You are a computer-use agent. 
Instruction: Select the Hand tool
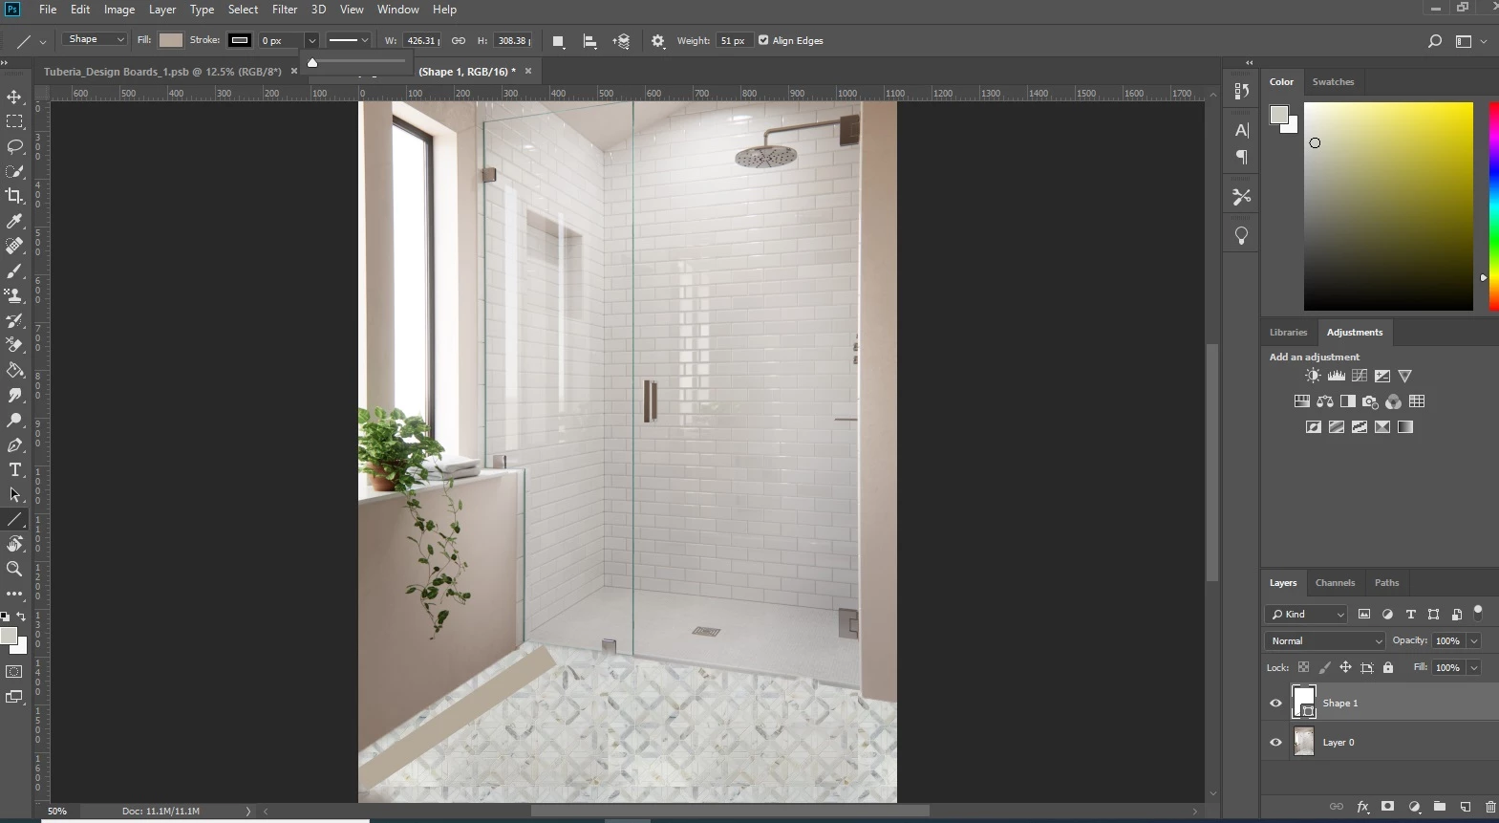[14, 544]
